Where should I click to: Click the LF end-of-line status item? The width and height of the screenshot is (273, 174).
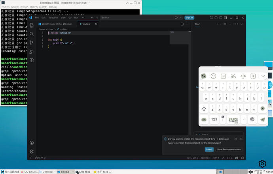point(223,158)
